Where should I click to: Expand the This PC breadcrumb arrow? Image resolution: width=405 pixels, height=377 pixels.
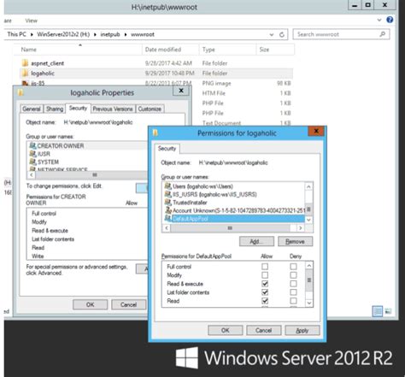32,34
